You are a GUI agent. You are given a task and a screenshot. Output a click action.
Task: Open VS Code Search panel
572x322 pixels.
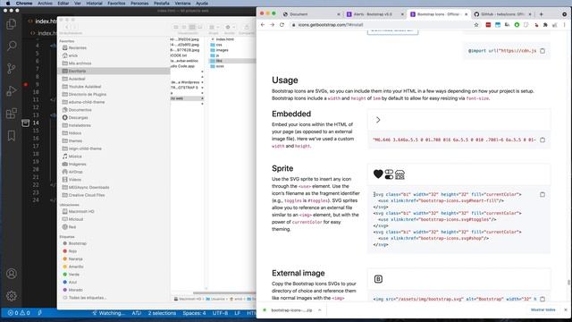click(x=12, y=46)
